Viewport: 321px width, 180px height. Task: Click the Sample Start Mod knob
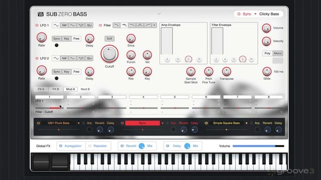coord(191,71)
